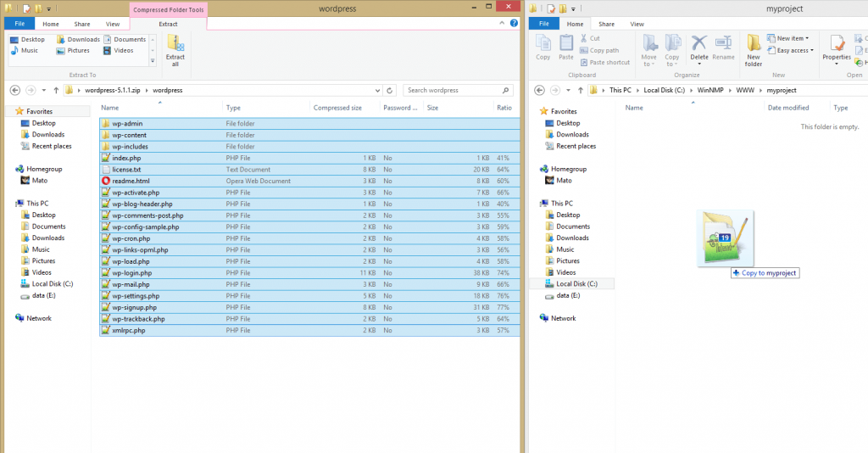Switch to Home tab in wordpress window

point(50,24)
